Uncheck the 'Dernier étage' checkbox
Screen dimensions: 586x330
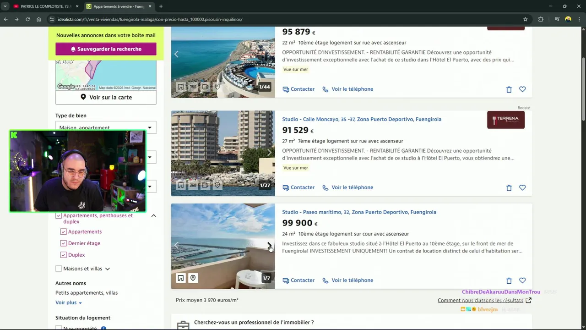click(x=64, y=243)
